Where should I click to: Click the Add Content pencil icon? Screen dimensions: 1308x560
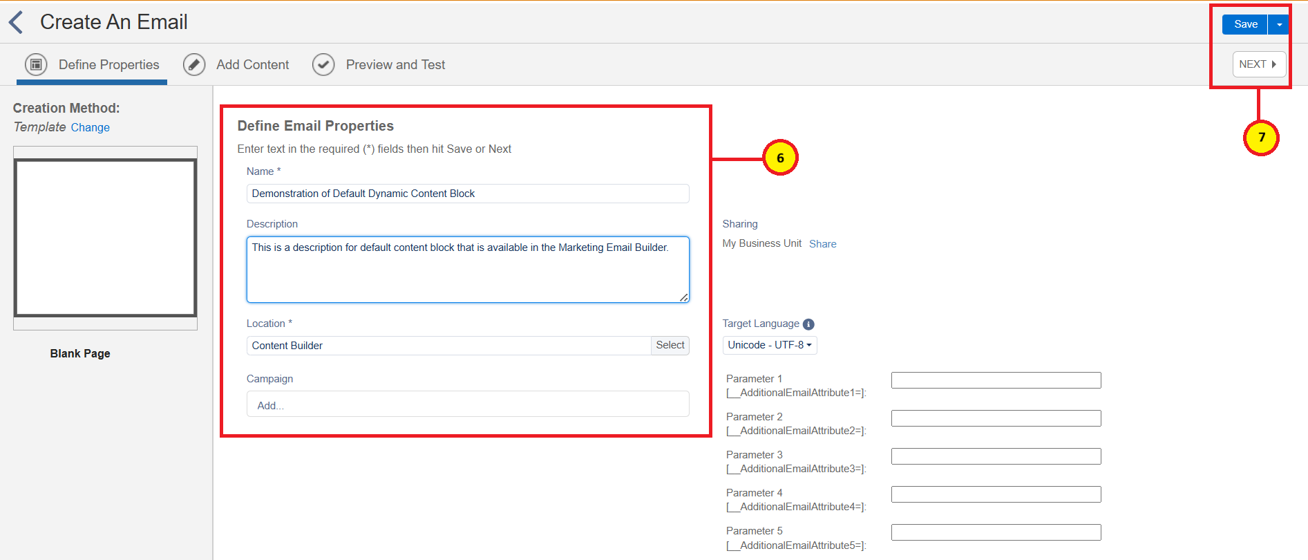coord(194,64)
